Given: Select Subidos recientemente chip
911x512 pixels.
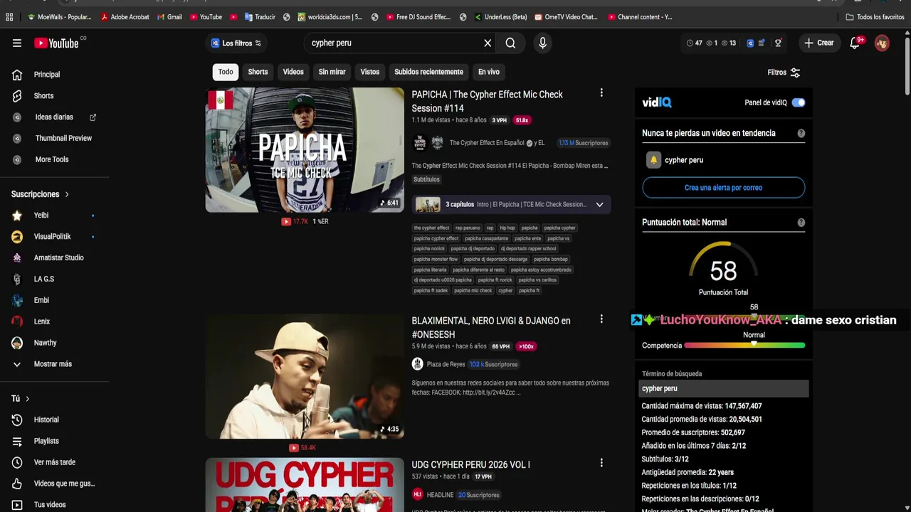Looking at the screenshot, I should pyautogui.click(x=428, y=72).
